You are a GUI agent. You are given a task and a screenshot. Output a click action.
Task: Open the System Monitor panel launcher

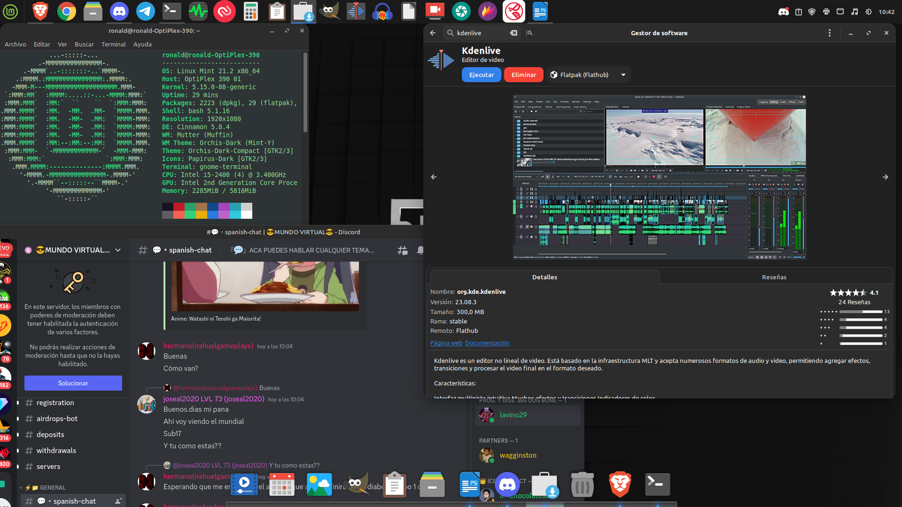(x=198, y=11)
